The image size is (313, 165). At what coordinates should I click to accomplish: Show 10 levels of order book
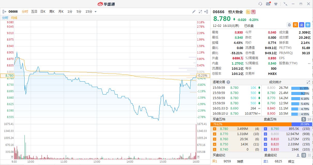click(x=309, y=119)
